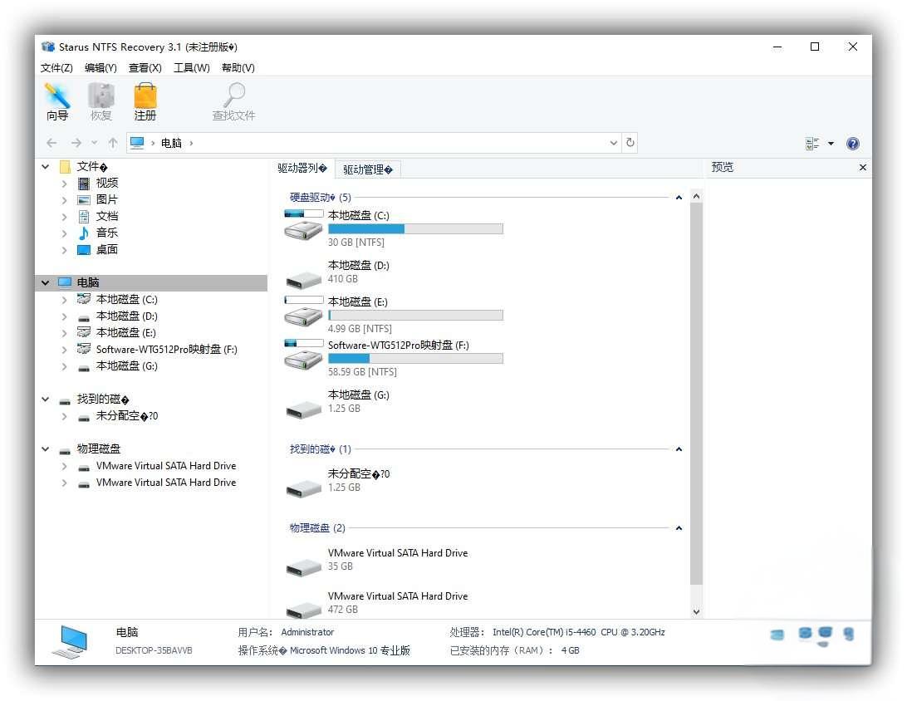
Task: Open the 编辑(Y) menu
Action: point(101,67)
